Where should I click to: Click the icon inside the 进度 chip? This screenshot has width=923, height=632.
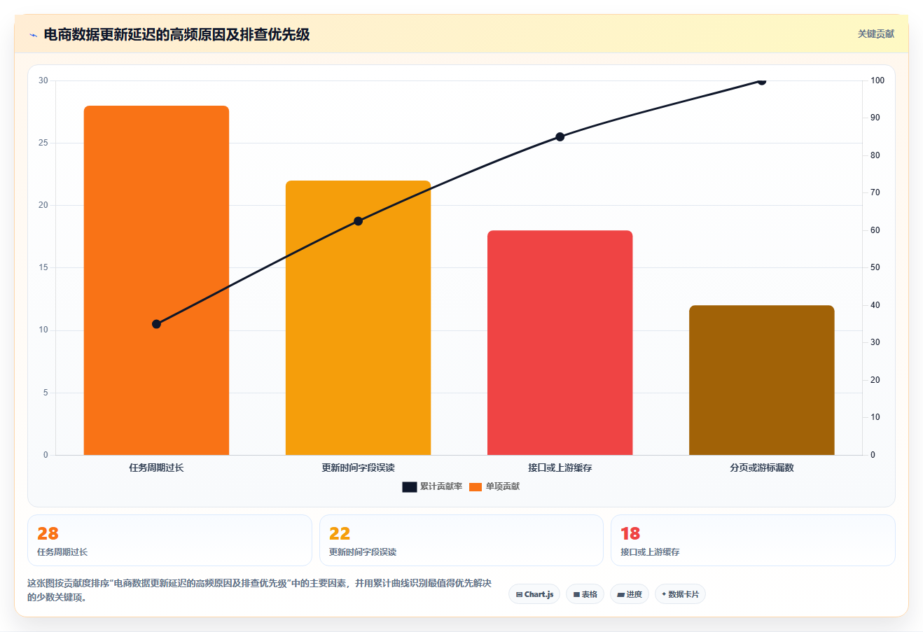[620, 595]
